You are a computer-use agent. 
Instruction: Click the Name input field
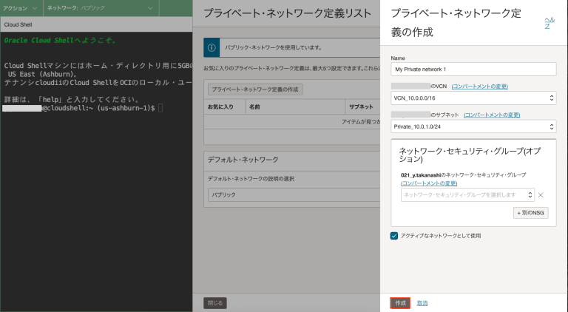coord(473,69)
